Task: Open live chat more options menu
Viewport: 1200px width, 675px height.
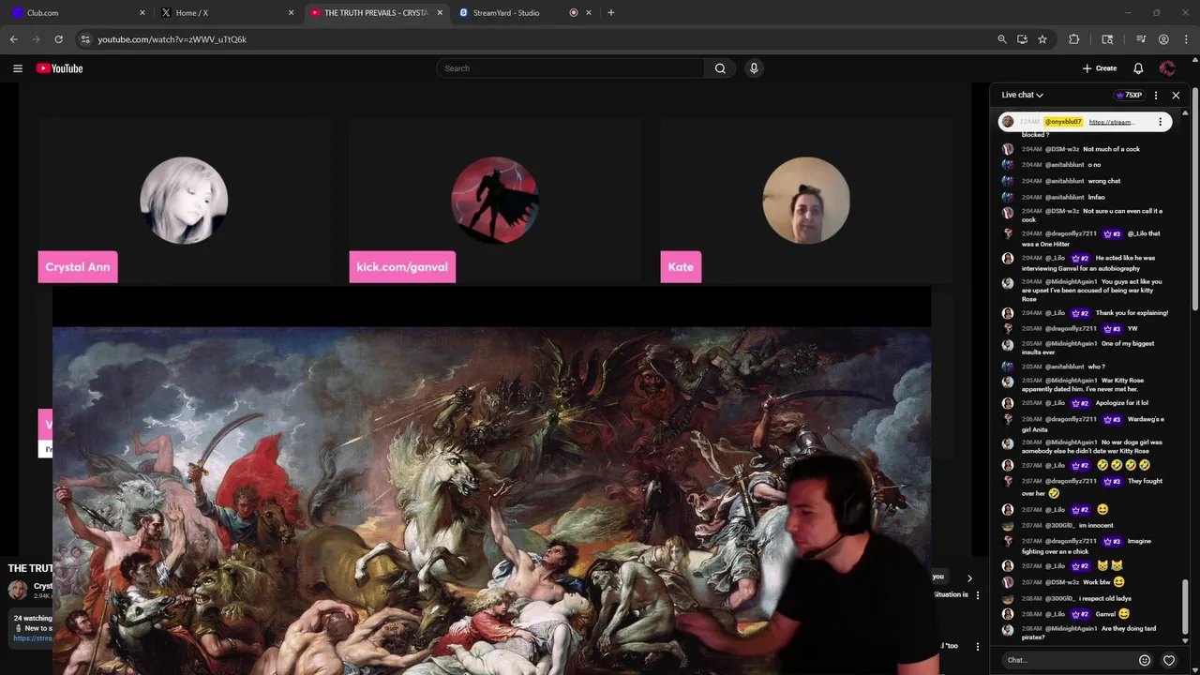Action: tap(1155, 95)
